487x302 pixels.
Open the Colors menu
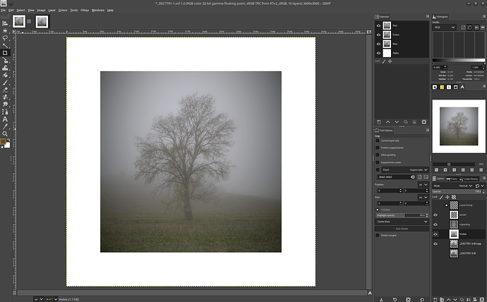[63, 10]
